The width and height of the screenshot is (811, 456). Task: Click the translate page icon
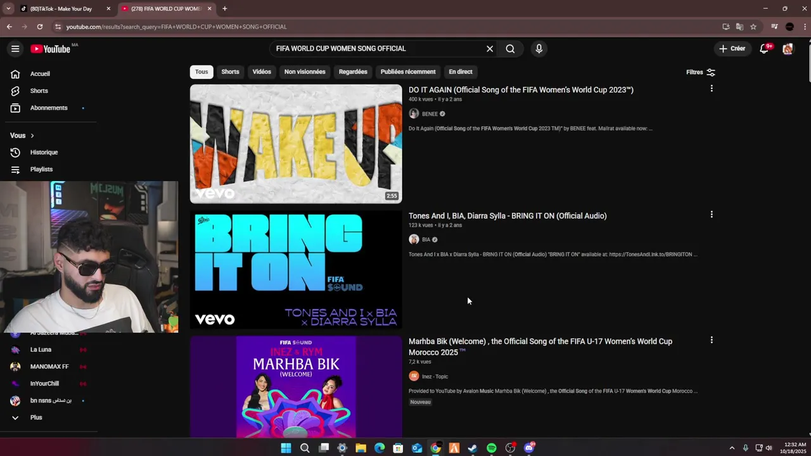tap(739, 27)
